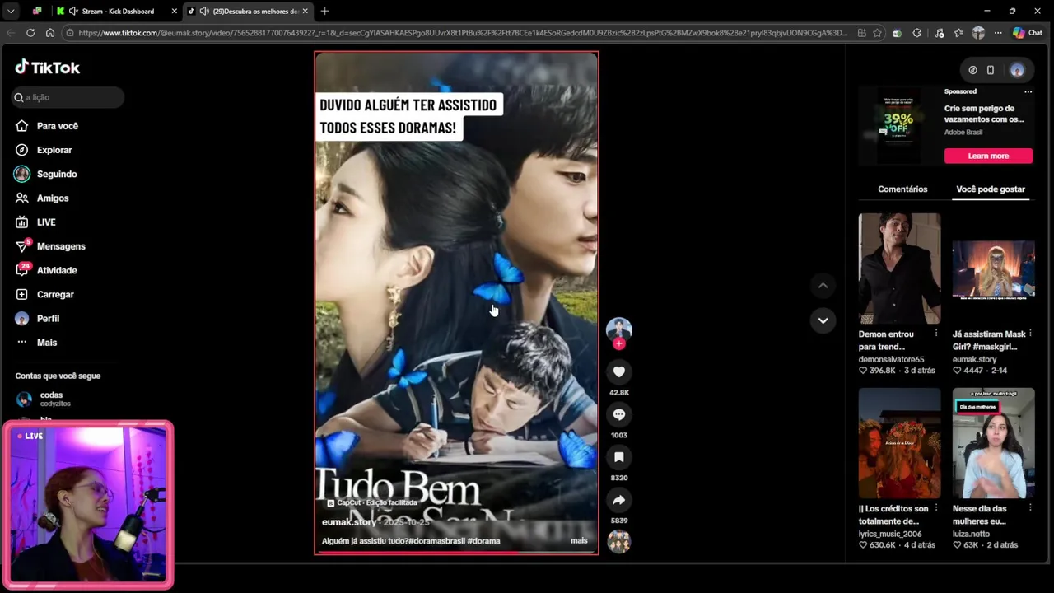Open the tab search dropdown arrow
The width and height of the screenshot is (1054, 593).
pyautogui.click(x=11, y=12)
